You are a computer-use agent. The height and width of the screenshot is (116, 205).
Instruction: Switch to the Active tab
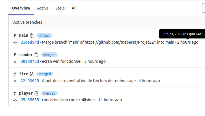tap(43, 8)
